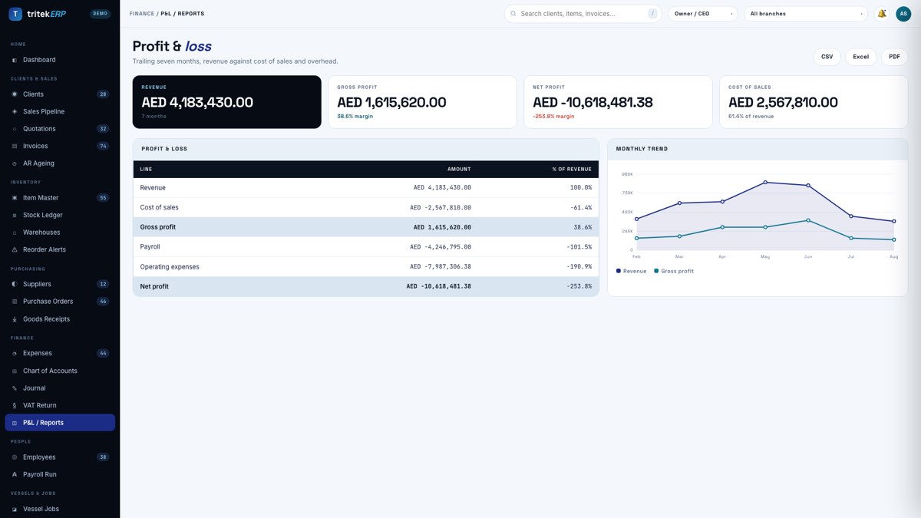Viewport: 921px width, 518px height.
Task: Click the Quotations sidebar icon
Action: pyautogui.click(x=15, y=129)
